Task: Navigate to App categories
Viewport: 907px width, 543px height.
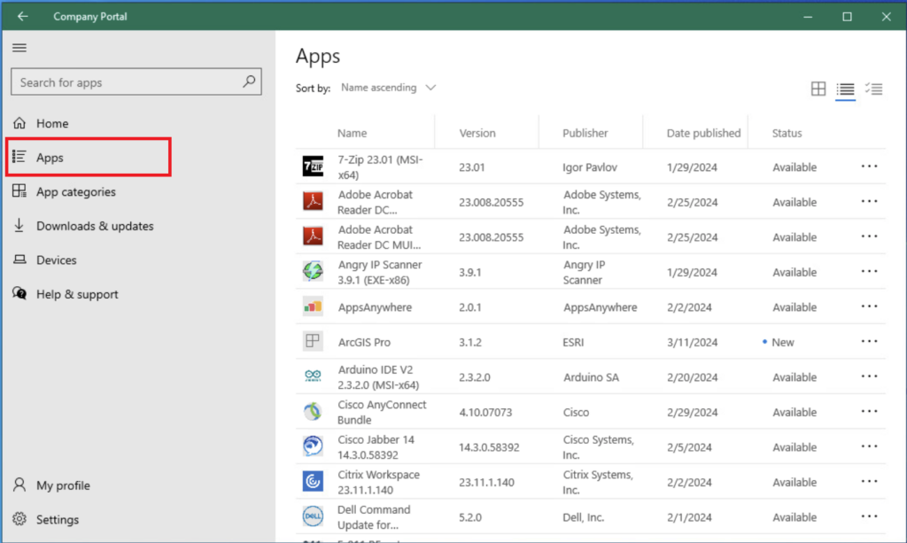Action: (75, 191)
